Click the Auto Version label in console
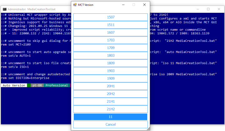The width and height of the screenshot is (225, 131). click(14, 85)
